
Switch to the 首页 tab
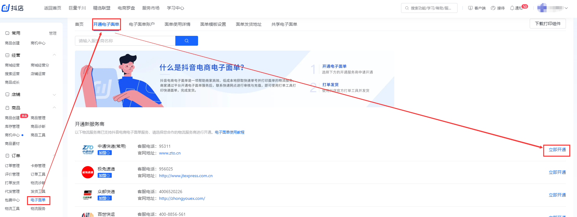pyautogui.click(x=79, y=24)
